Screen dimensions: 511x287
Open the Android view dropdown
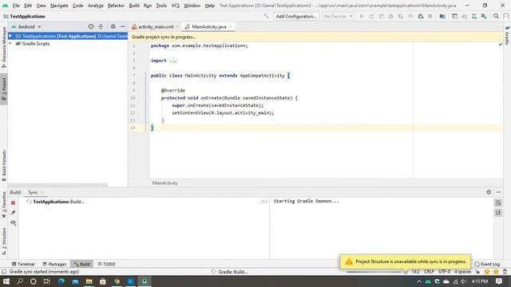tap(26, 26)
